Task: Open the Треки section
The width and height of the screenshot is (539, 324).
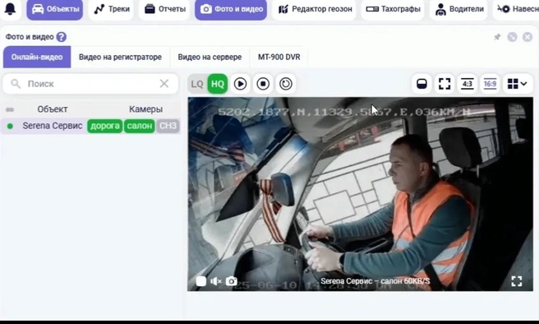Action: pos(111,9)
